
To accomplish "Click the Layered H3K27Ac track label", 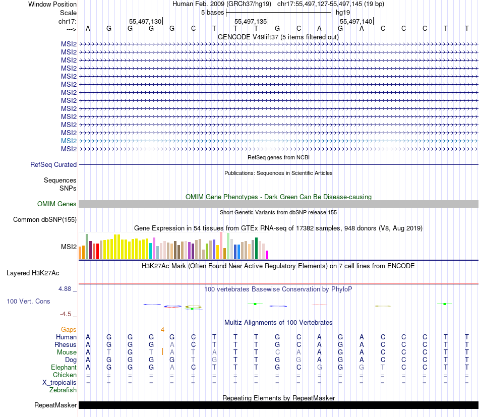I will [33, 273].
